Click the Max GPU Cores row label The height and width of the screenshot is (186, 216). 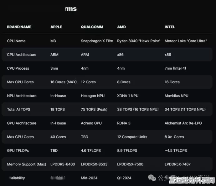(x=20, y=137)
